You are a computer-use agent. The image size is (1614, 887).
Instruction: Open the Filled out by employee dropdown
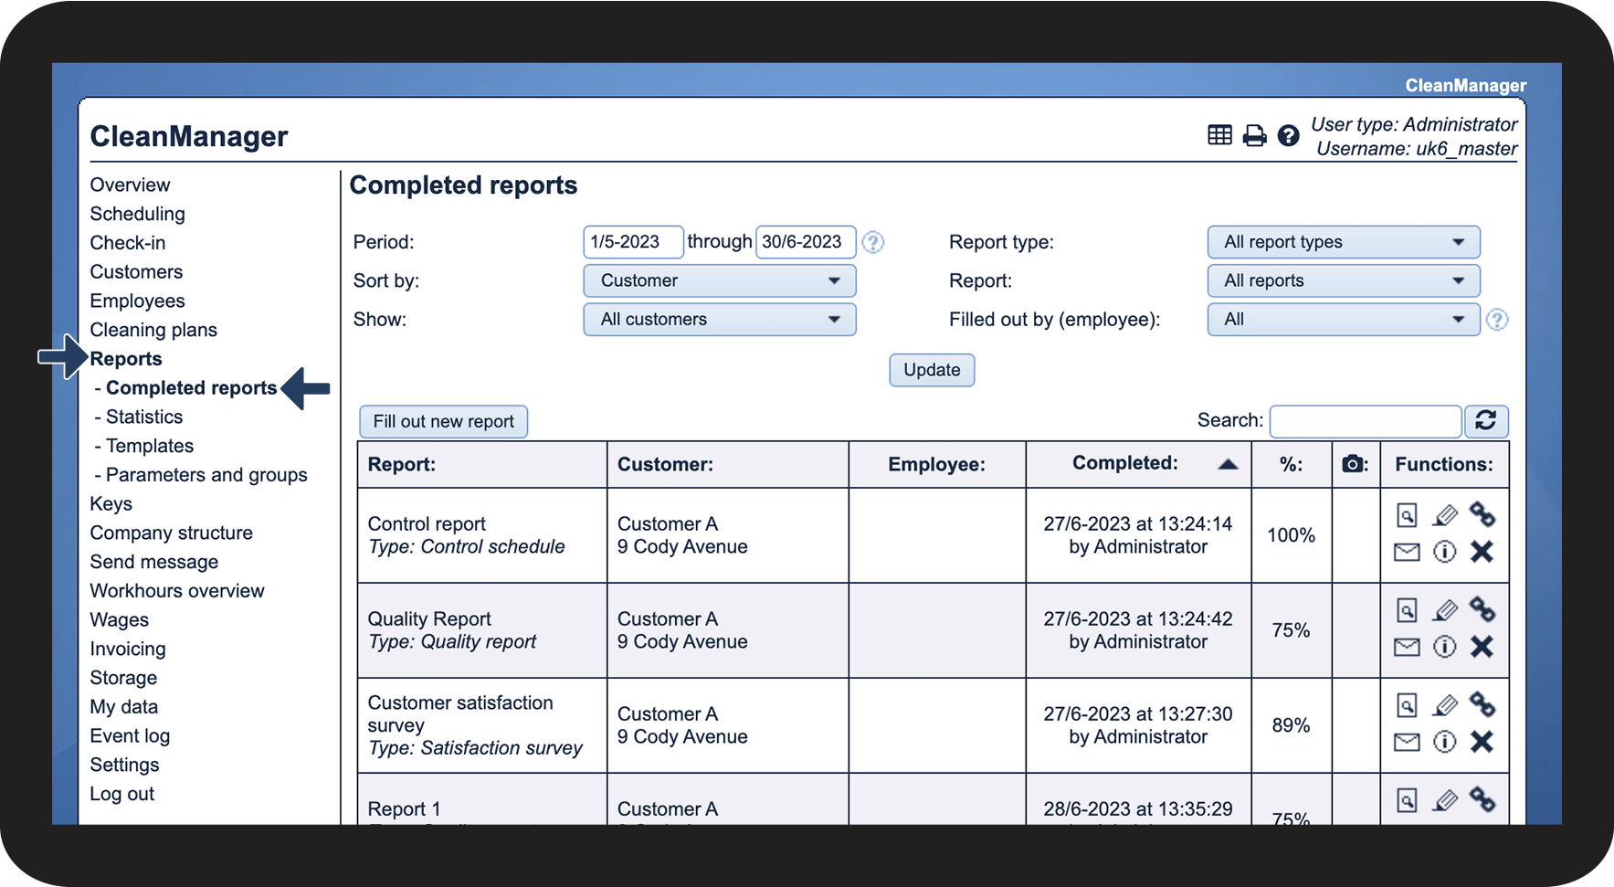click(1343, 319)
